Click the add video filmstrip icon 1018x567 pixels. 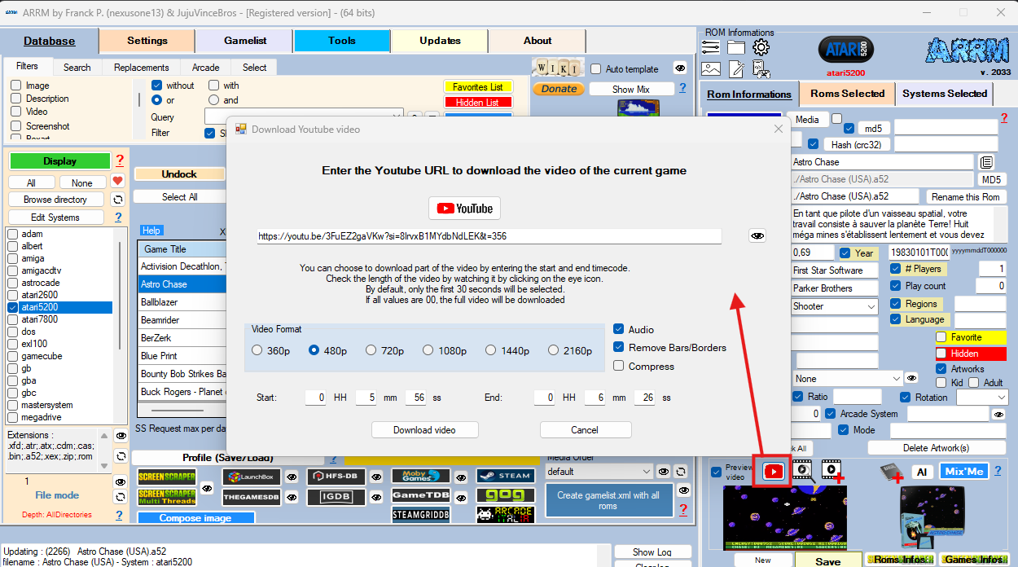click(832, 471)
